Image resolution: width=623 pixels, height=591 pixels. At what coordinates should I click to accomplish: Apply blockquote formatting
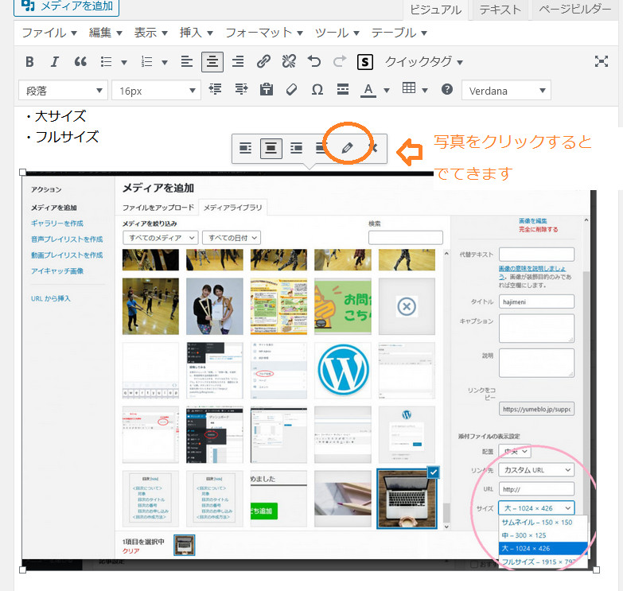tap(80, 62)
